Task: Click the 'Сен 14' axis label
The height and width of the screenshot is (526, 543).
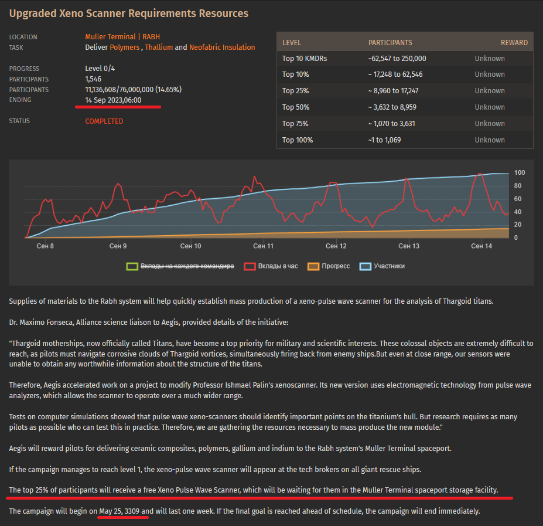Action: point(481,246)
